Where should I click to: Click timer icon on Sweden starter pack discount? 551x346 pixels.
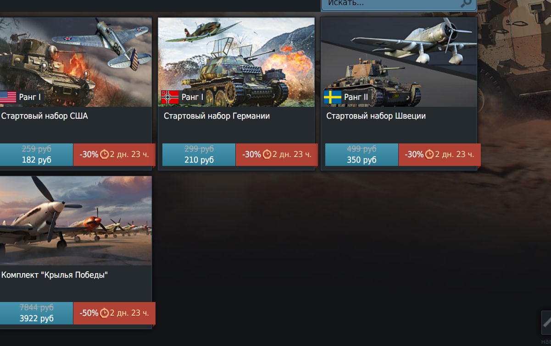coord(429,154)
